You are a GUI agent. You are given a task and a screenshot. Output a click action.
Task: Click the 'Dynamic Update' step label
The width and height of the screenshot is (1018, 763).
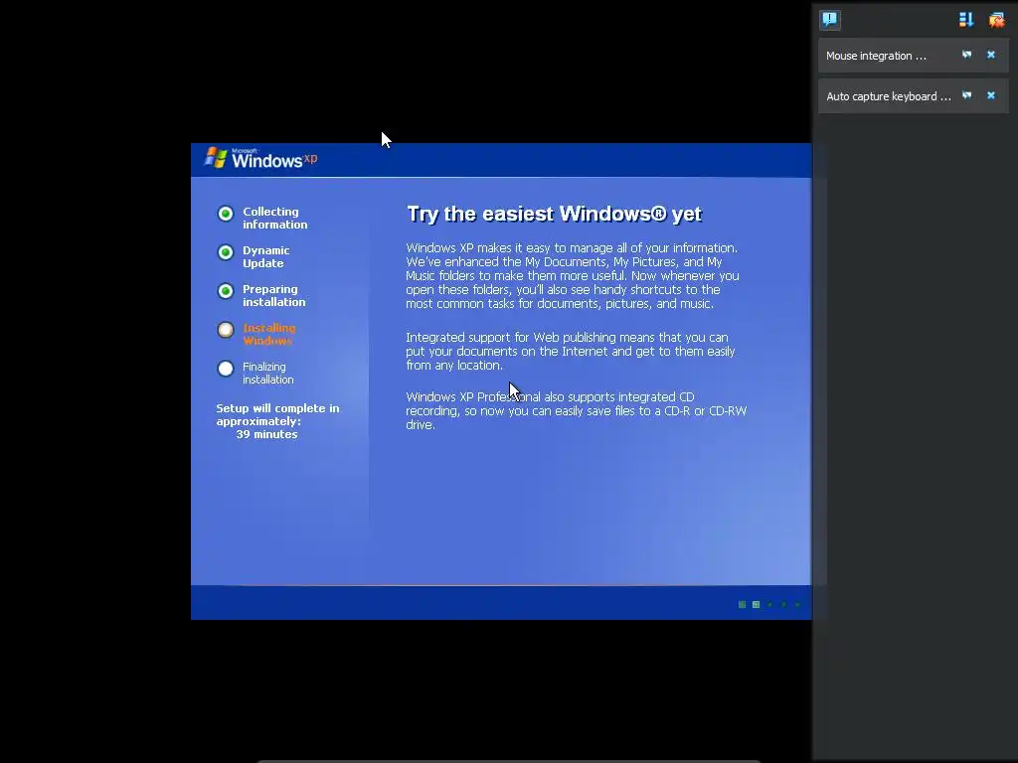pos(265,257)
